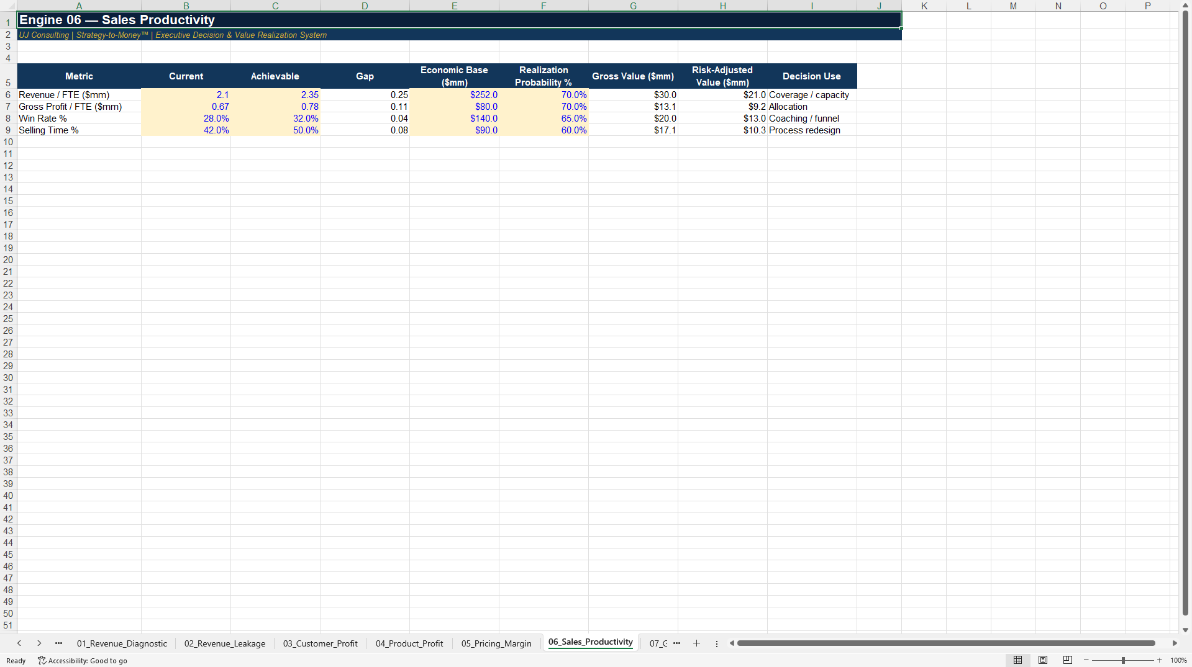The image size is (1192, 667).
Task: Select the 28.0% current win rate cell
Action: point(186,119)
